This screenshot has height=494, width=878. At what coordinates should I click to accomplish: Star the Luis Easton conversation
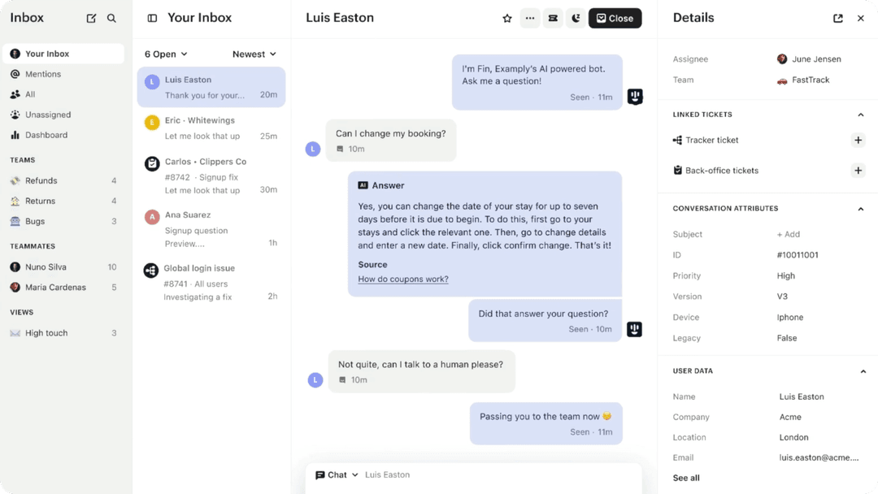pyautogui.click(x=507, y=18)
